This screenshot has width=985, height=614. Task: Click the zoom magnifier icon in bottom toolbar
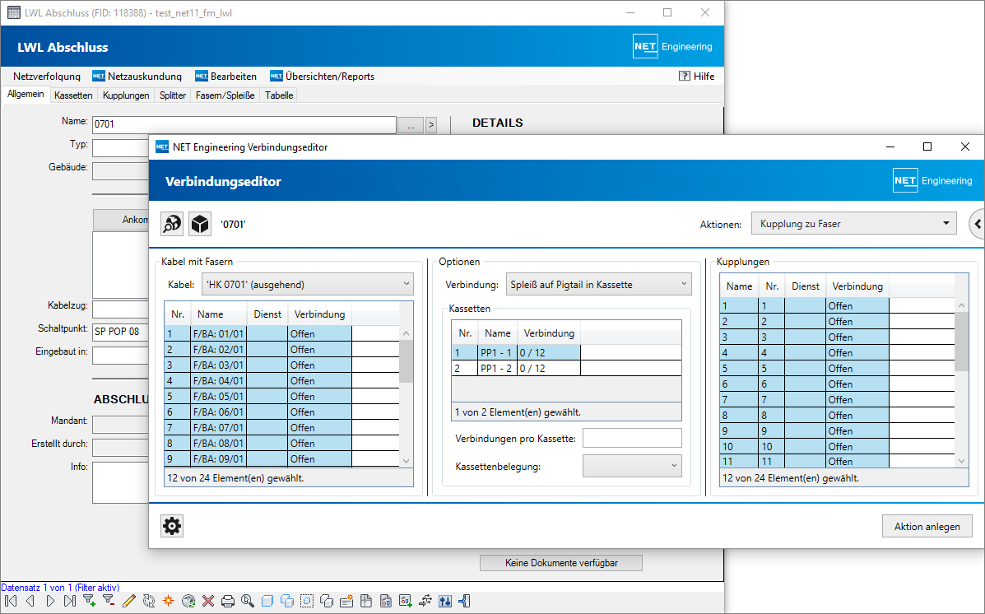[x=247, y=601]
